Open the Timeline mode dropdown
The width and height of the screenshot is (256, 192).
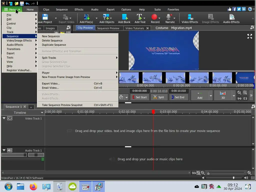pyautogui.click(x=42, y=112)
